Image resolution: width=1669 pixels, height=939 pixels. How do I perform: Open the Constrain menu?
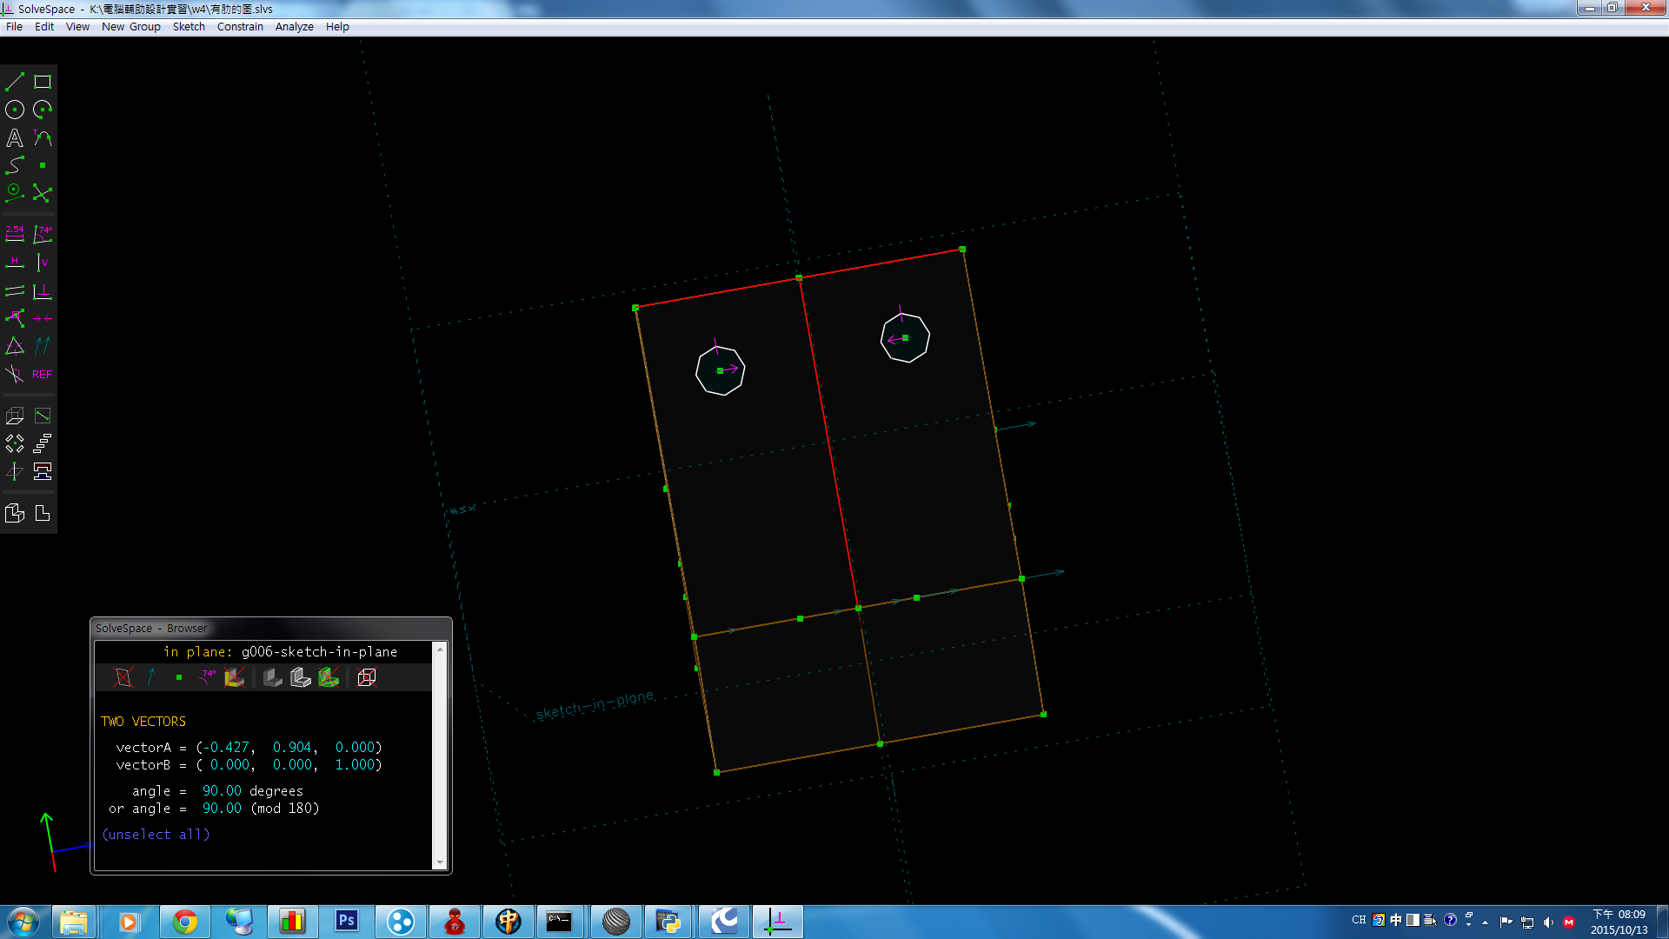point(240,27)
